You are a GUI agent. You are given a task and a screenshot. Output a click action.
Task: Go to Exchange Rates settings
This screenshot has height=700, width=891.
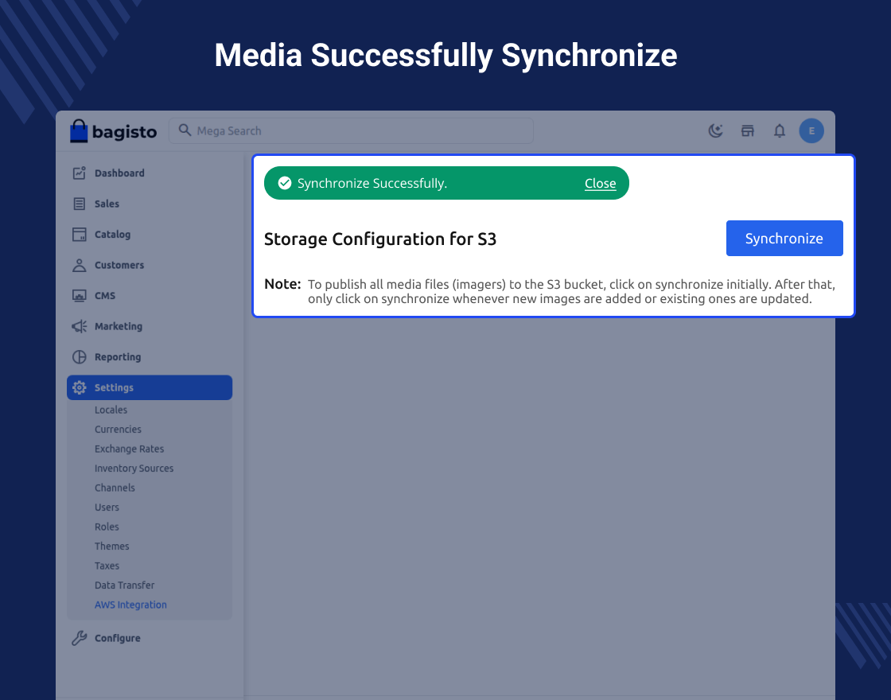tap(129, 449)
